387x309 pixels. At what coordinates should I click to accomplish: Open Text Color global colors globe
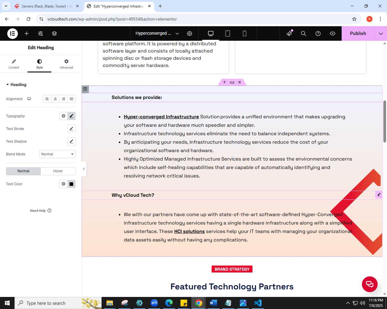point(63,184)
